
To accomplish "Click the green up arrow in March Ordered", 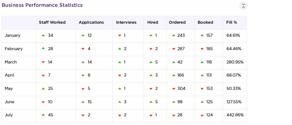I will tap(174, 62).
